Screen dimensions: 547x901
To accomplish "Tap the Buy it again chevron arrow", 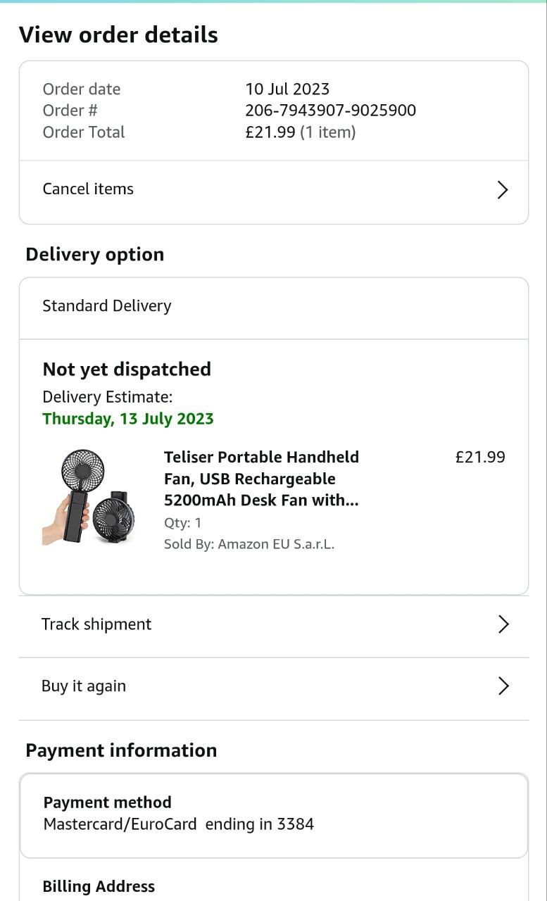I will coord(503,686).
